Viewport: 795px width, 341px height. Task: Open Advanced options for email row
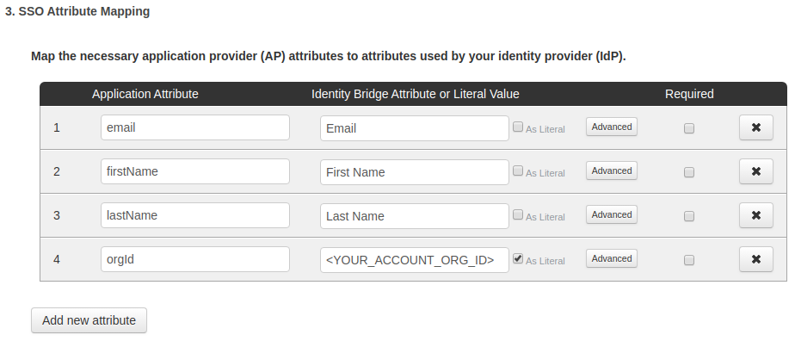click(612, 127)
